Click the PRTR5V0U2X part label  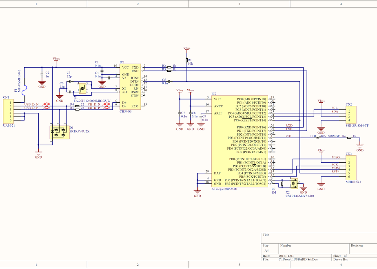coord(79,131)
